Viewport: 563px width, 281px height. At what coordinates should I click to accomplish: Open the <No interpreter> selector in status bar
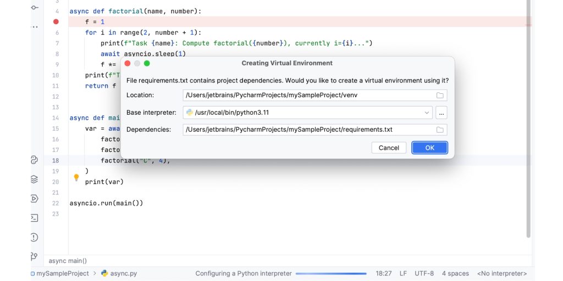click(x=501, y=273)
